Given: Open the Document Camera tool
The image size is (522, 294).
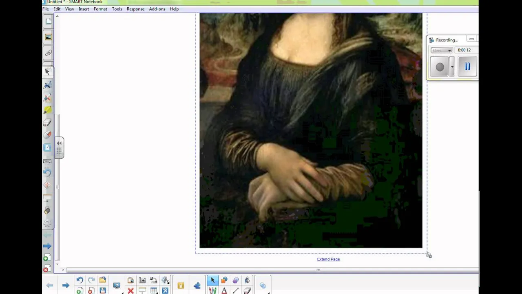Looking at the screenshot, I should click(x=153, y=280).
